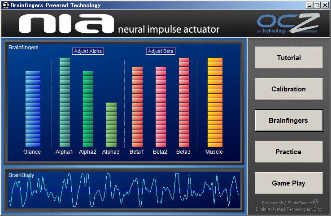Open the Practice section
Screen dimensions: 331x216
pos(288,151)
